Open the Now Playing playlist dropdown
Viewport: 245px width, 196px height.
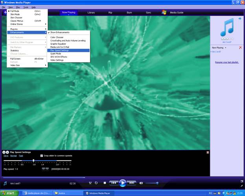coord(219,48)
